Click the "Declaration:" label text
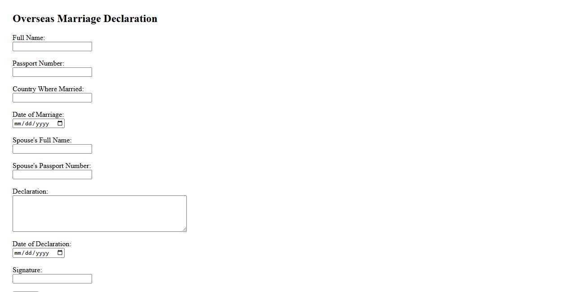 click(30, 191)
